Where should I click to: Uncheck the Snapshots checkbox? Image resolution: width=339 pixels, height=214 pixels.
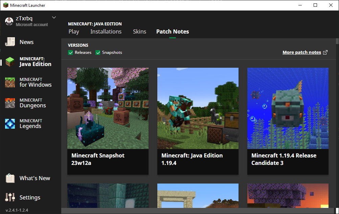tap(98, 52)
